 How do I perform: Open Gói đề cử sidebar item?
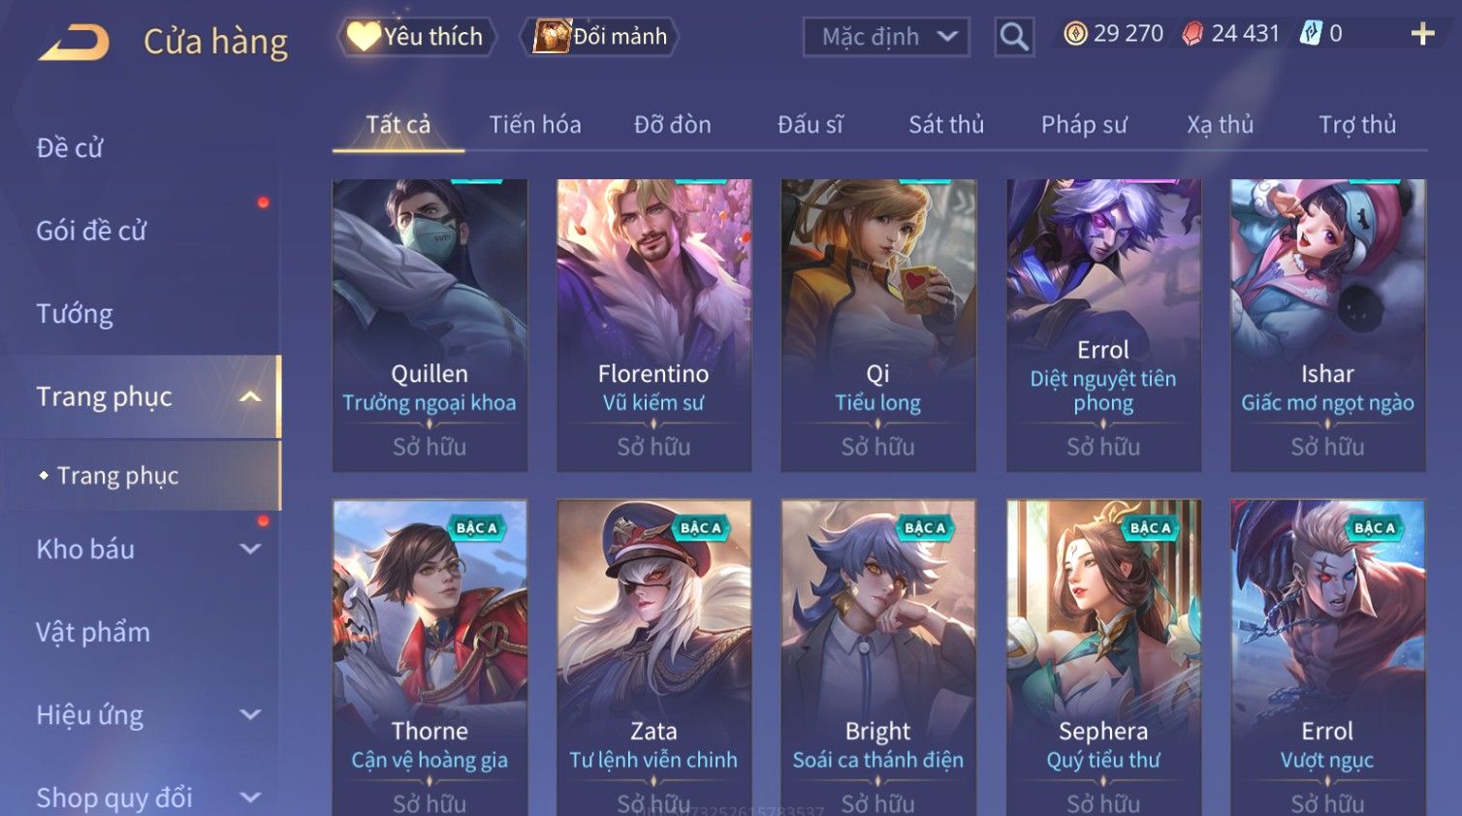(91, 231)
